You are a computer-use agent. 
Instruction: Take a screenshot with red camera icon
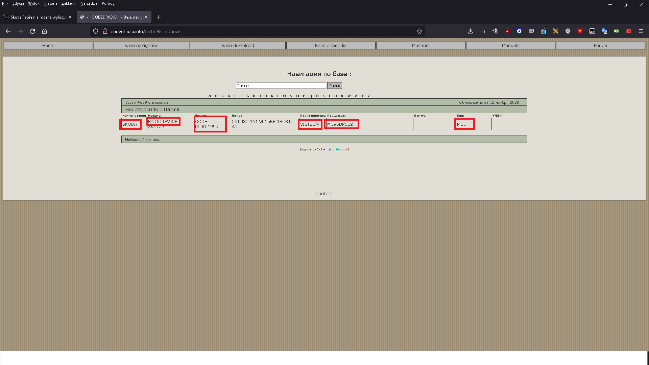(x=629, y=31)
